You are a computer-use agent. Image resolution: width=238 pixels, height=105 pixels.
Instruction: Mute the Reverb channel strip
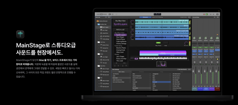click(x=216, y=86)
